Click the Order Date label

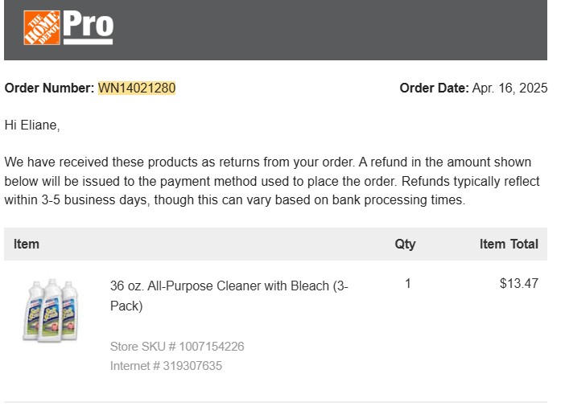point(434,88)
